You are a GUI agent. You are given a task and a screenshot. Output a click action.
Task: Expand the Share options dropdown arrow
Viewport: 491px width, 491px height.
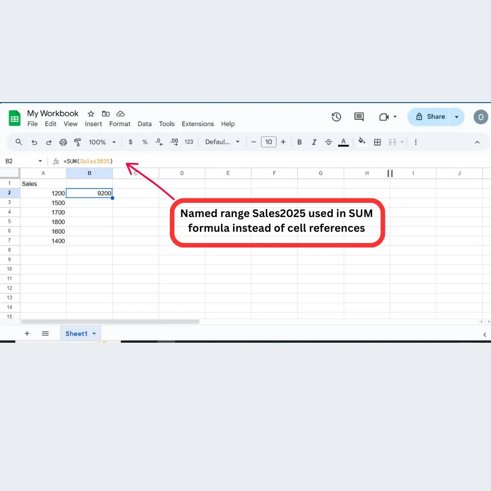tap(457, 117)
